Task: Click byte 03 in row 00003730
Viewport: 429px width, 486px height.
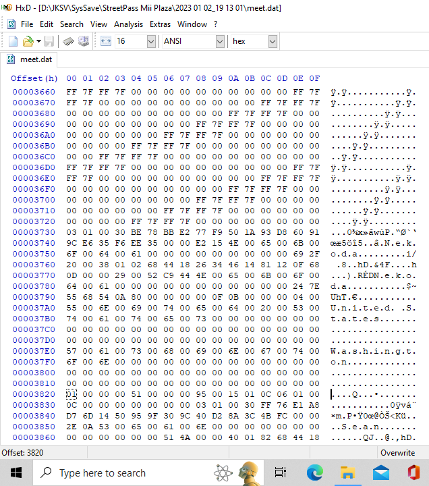Action: point(71,232)
